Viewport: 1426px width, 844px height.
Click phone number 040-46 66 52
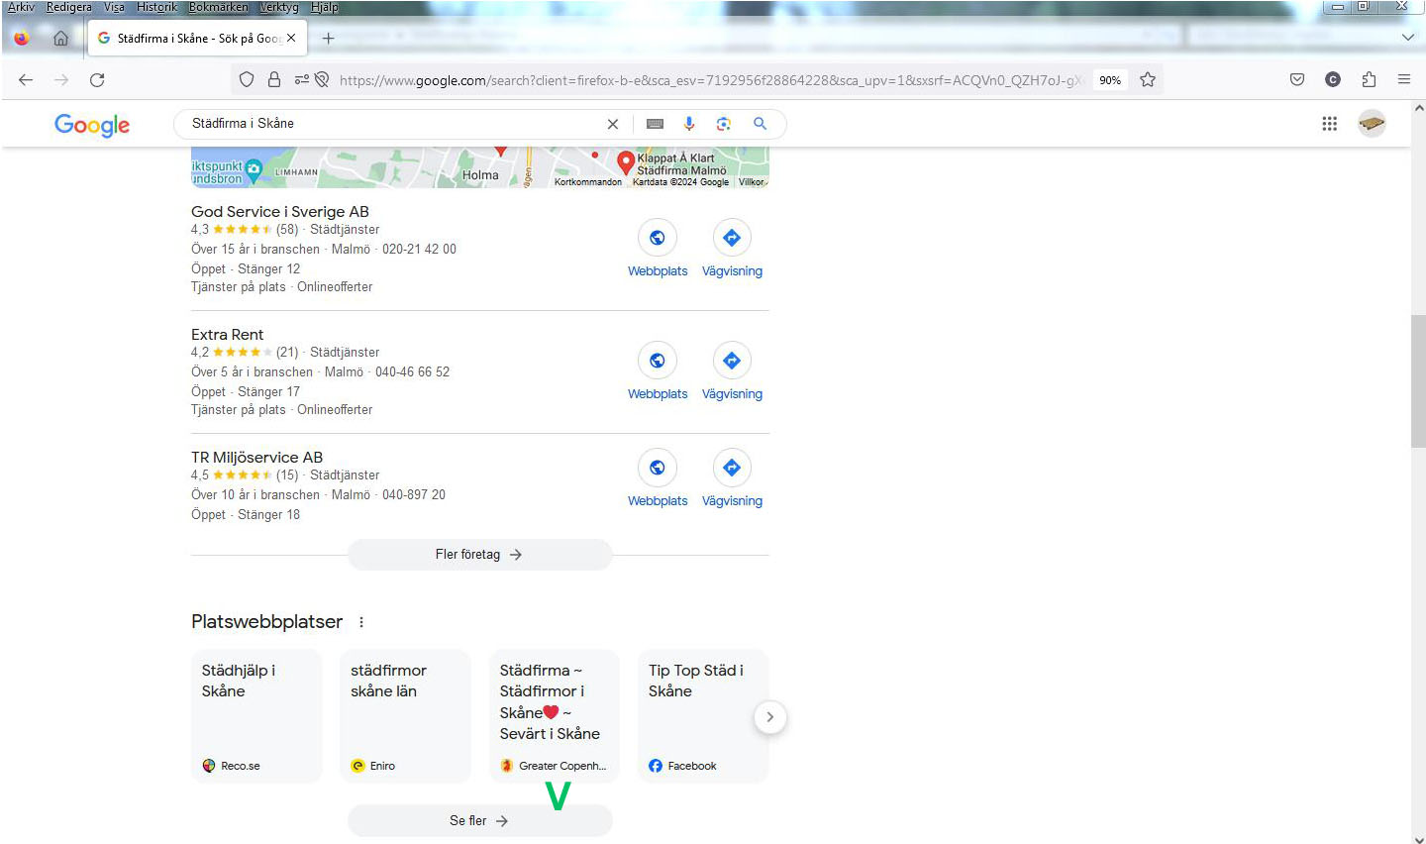click(413, 372)
